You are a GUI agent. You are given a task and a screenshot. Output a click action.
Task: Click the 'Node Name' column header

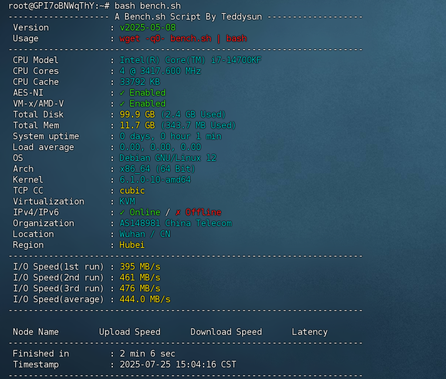[x=36, y=332]
